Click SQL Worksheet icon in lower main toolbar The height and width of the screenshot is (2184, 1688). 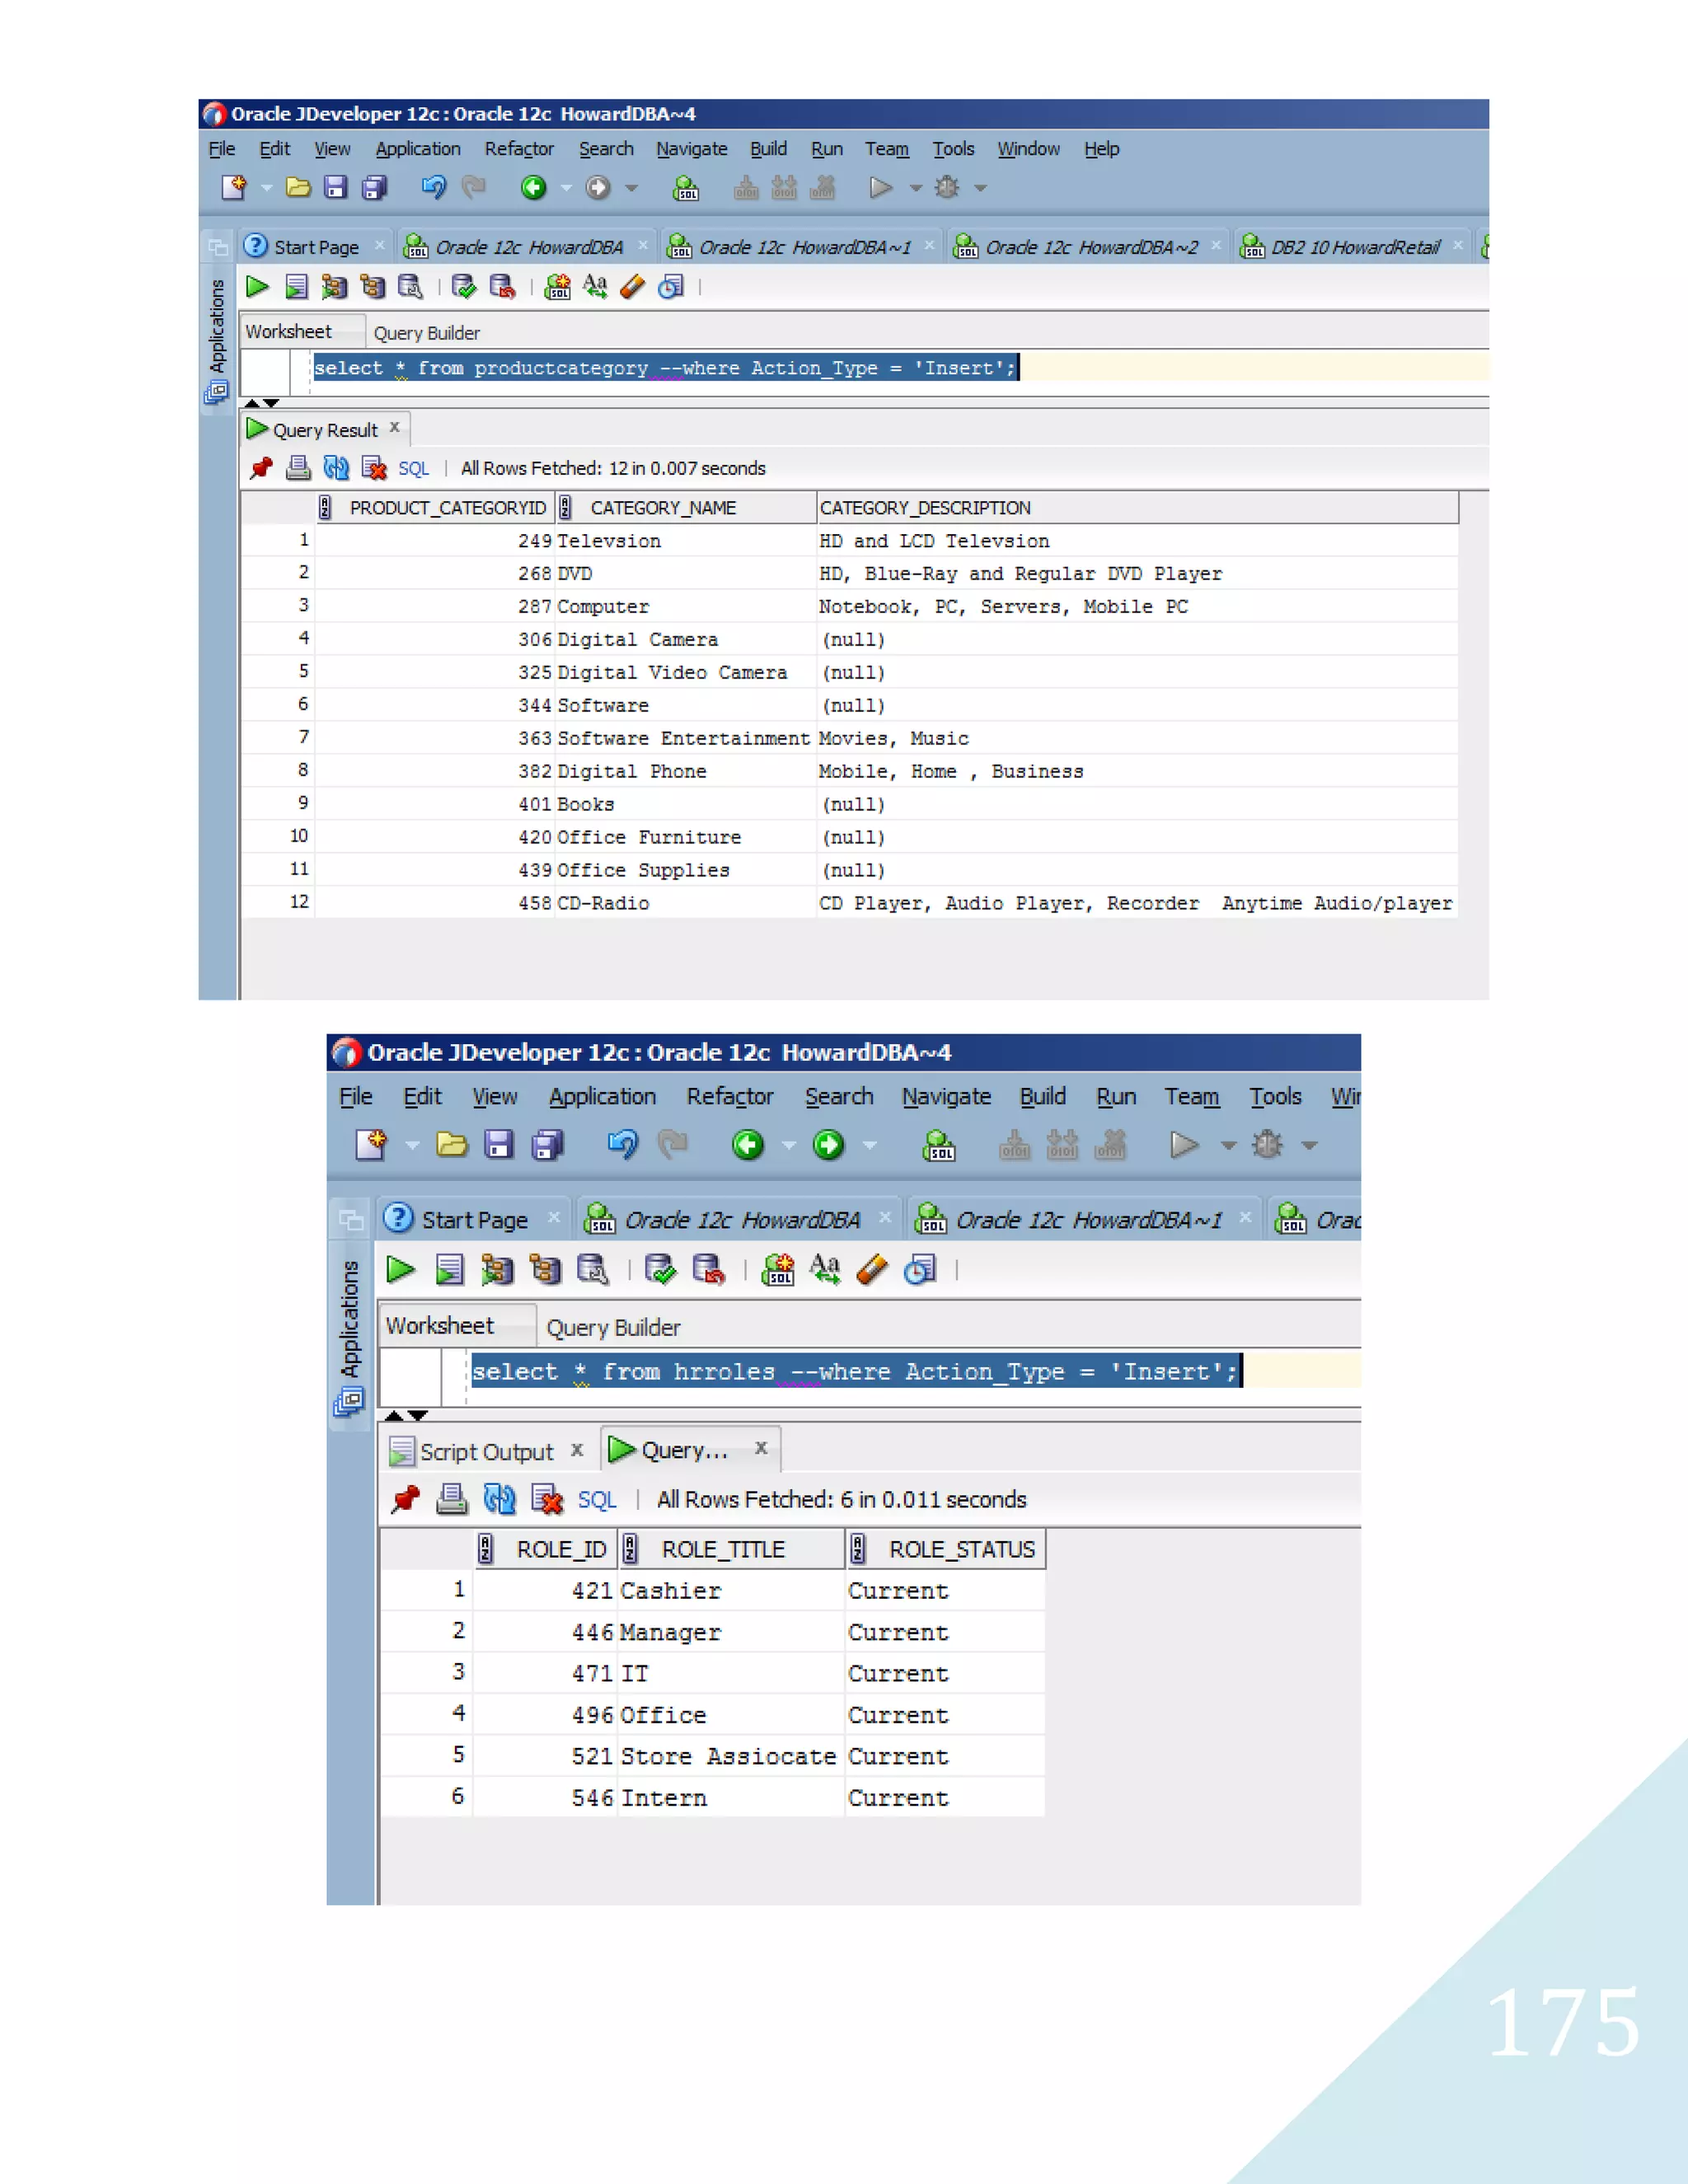tap(939, 1145)
